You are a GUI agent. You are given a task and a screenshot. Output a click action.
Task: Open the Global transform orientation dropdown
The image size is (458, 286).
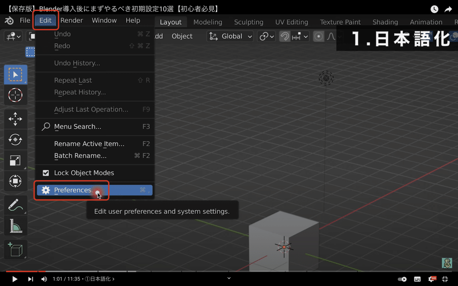[231, 37]
